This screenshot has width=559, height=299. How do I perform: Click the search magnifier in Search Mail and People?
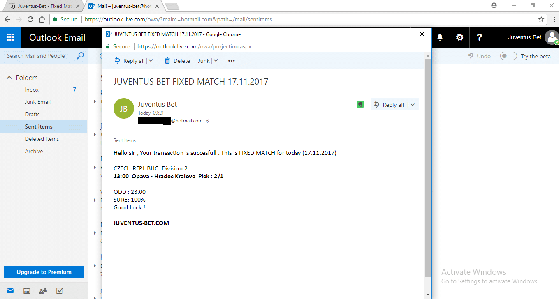pyautogui.click(x=80, y=56)
